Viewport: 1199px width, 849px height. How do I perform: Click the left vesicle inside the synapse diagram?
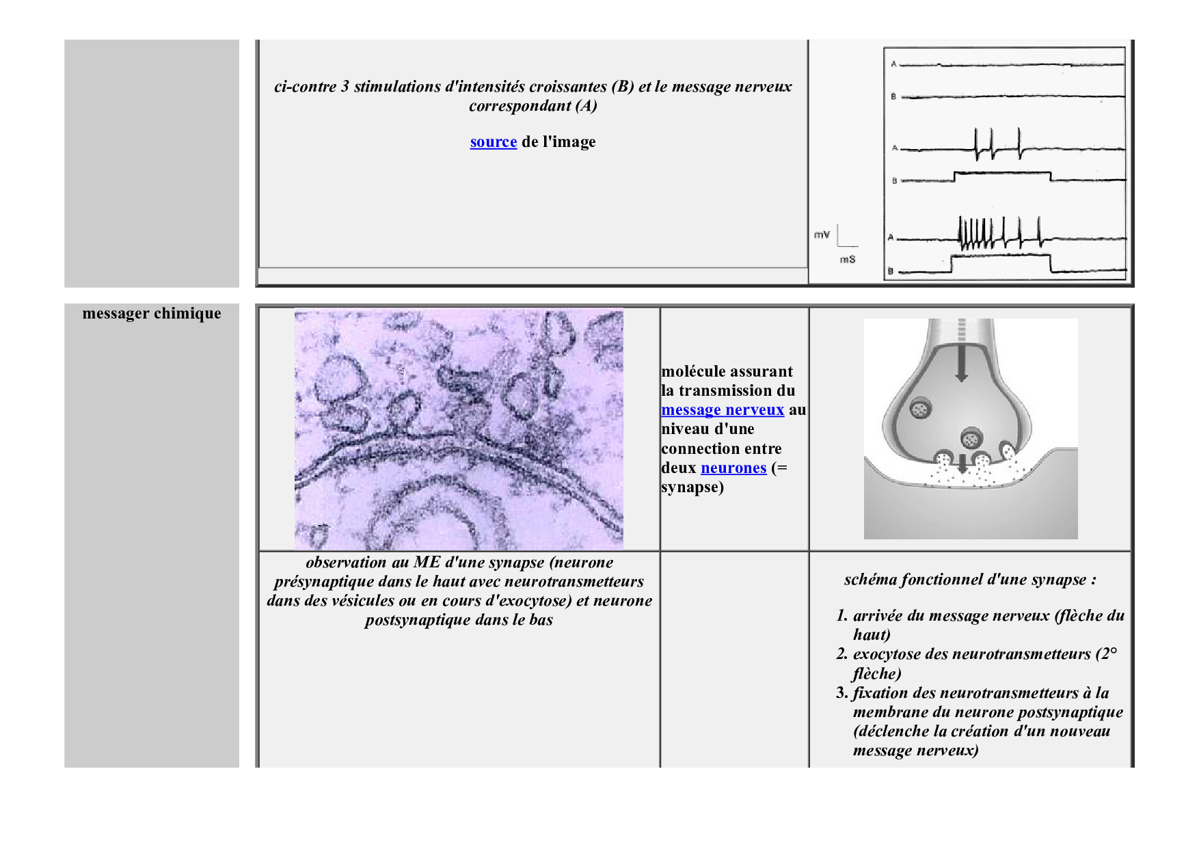(920, 409)
